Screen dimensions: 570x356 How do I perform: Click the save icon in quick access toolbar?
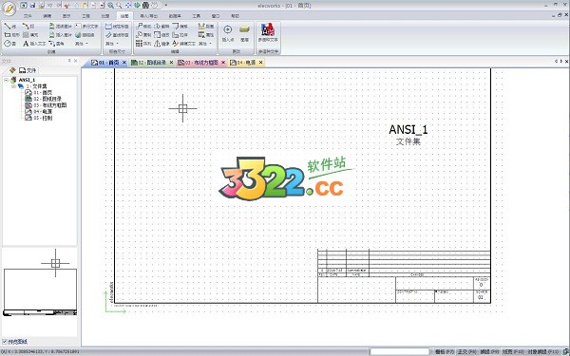click(32, 5)
